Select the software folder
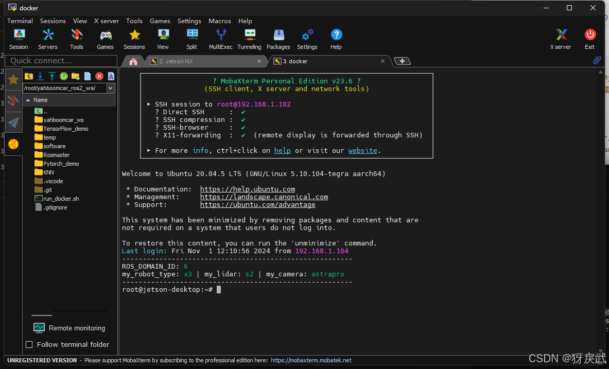This screenshot has height=369, width=609. pyautogui.click(x=50, y=146)
